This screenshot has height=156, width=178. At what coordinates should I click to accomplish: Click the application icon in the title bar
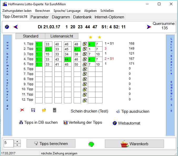[5, 4]
